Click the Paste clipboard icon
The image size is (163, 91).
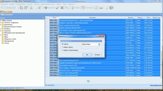click(40, 8)
